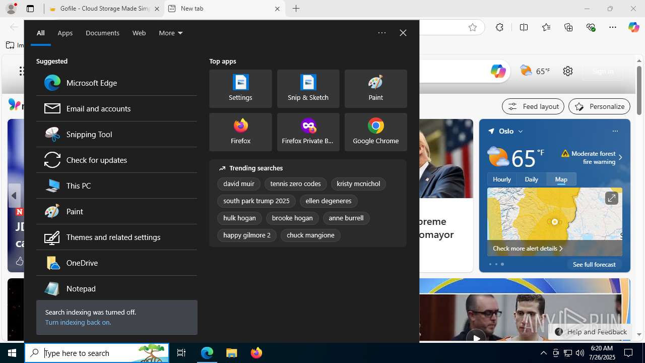This screenshot has height=363, width=645.
Task: Open Snip & Sketch tile
Action: point(308,89)
